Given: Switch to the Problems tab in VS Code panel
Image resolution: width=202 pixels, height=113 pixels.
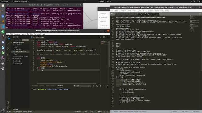Looking at the screenshot, I should (x=34, y=86).
